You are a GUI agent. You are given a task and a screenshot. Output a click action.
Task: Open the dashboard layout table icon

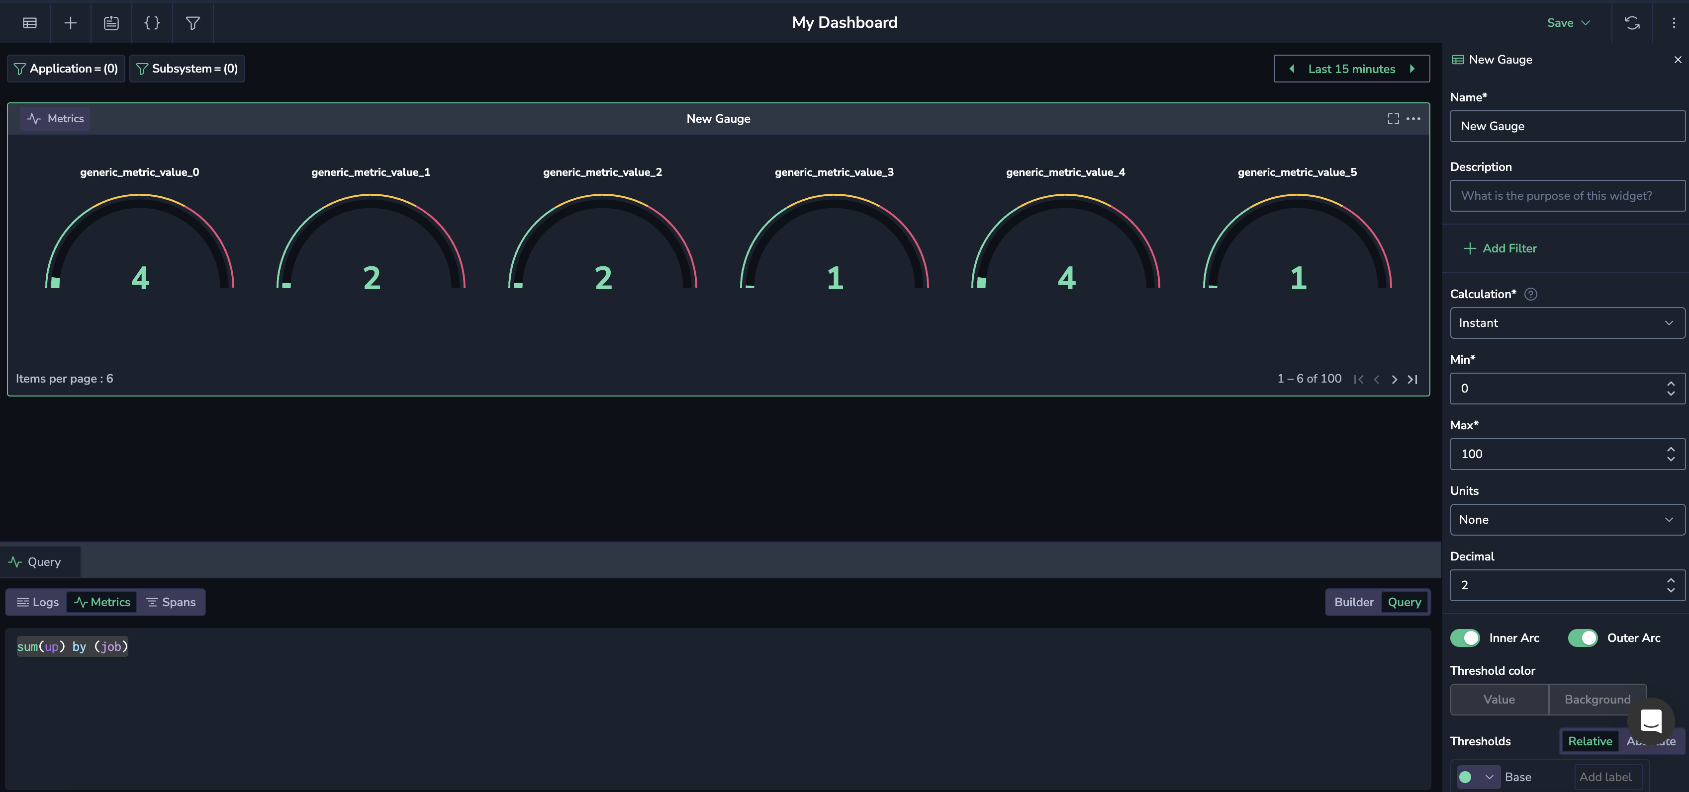[x=29, y=23]
